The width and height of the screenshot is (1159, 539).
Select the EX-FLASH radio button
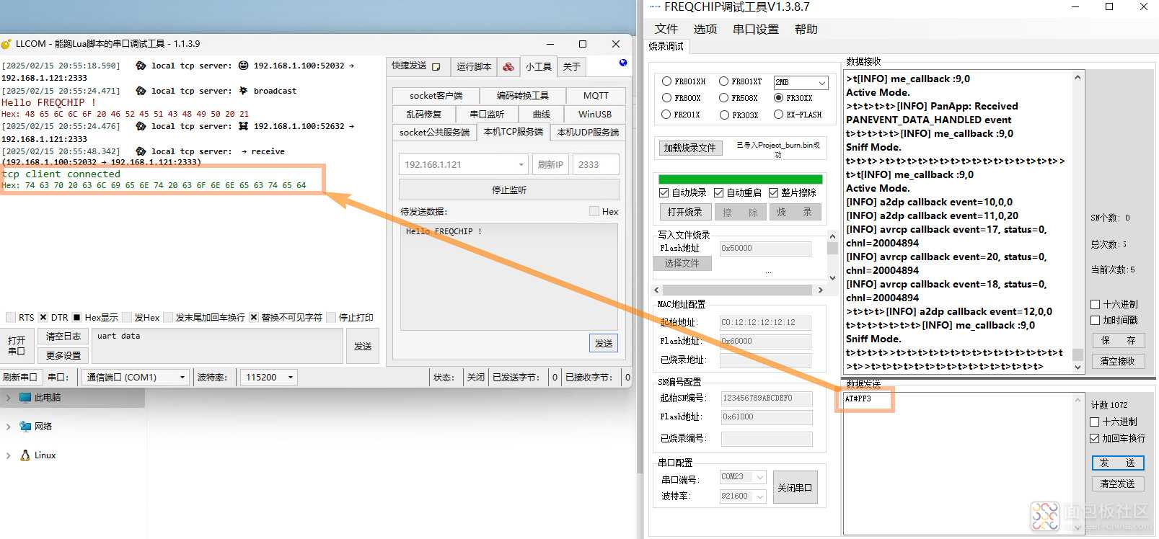[x=778, y=114]
